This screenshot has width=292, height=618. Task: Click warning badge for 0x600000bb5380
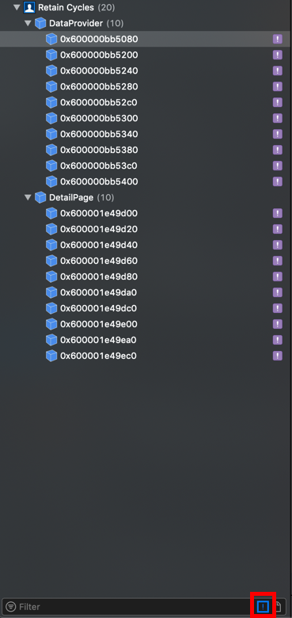point(278,150)
